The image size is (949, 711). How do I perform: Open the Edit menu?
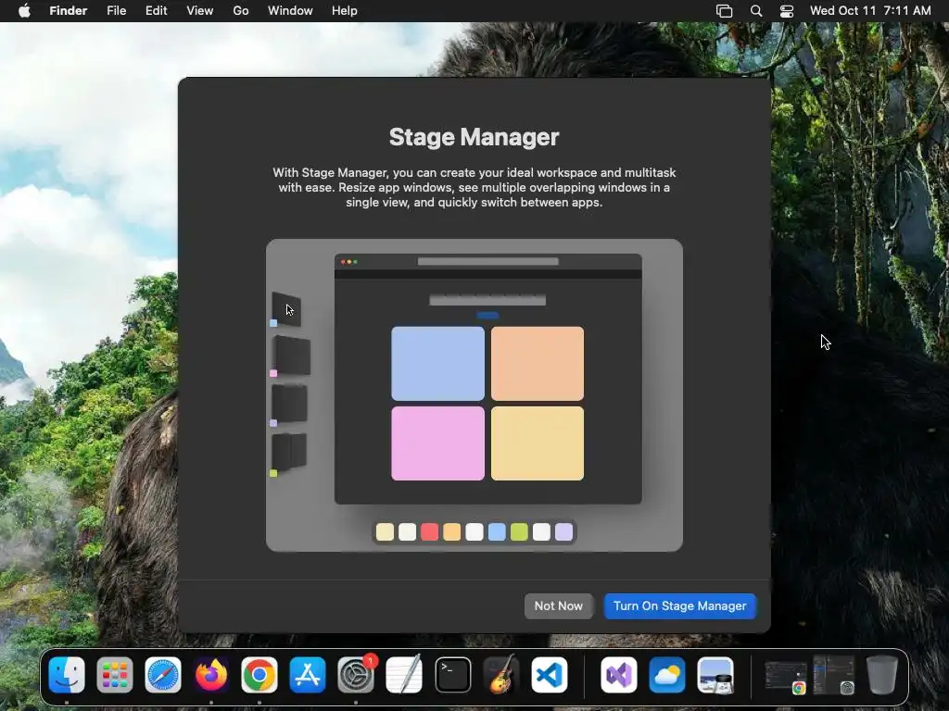coord(156,11)
